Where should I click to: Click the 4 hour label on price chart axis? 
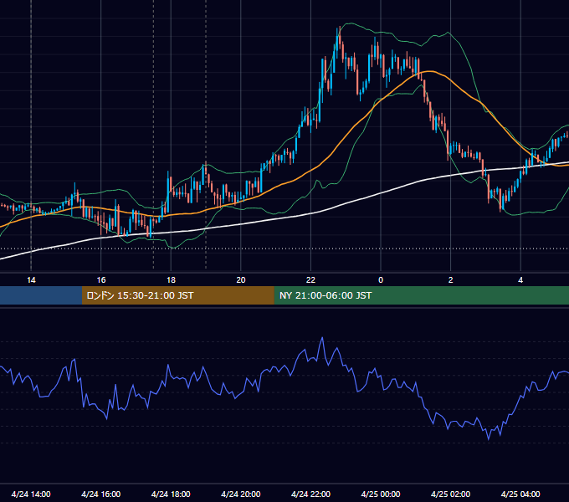pyautogui.click(x=520, y=280)
